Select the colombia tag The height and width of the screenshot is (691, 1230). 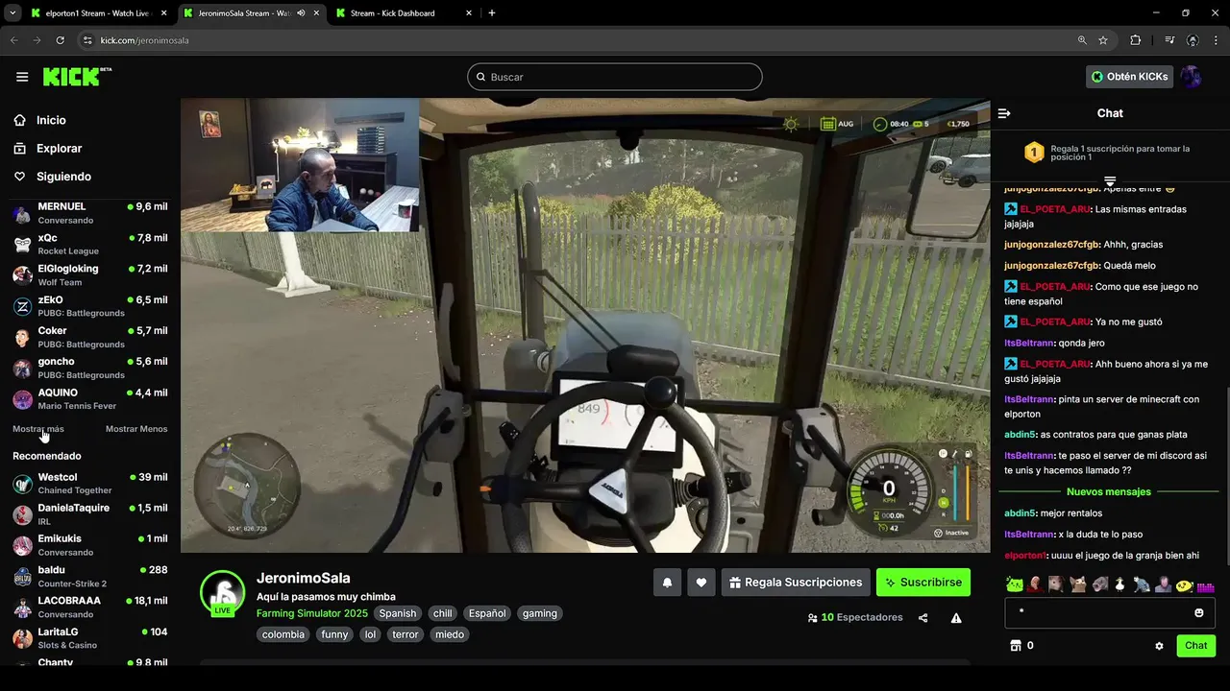click(x=283, y=634)
